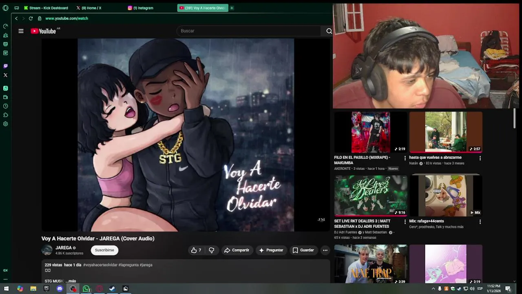Open the X sidebar icon
Viewport: 522px width, 294px height.
pyautogui.click(x=5, y=75)
